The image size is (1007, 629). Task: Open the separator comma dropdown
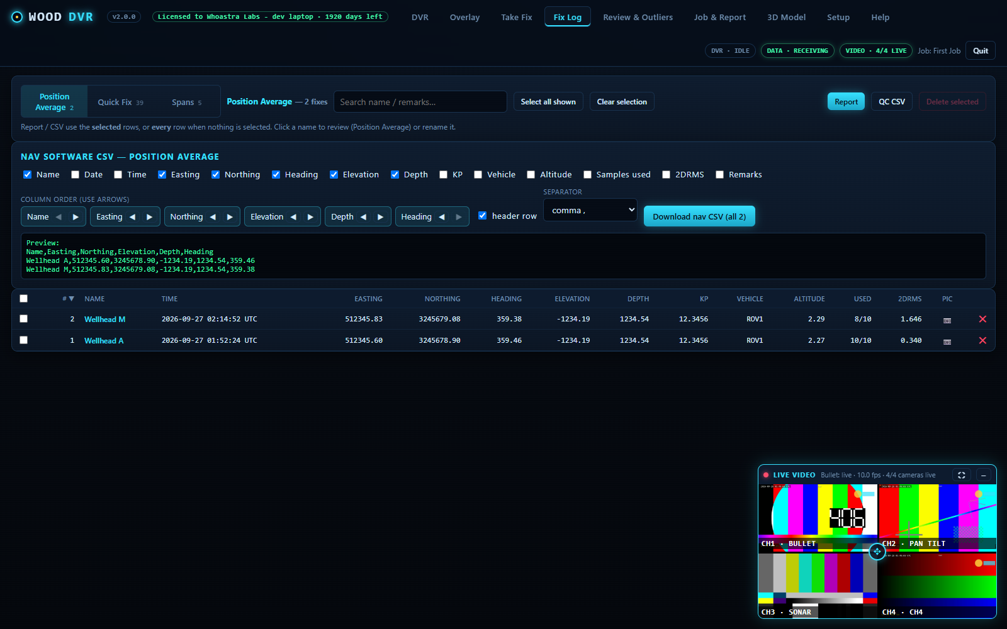click(x=590, y=210)
